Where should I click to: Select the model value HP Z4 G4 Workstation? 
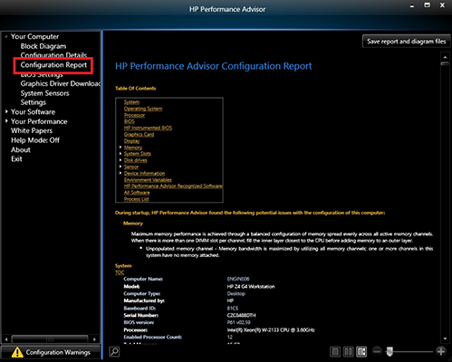251,287
